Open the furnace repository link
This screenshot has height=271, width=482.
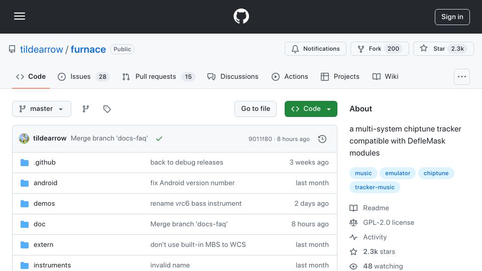(x=88, y=50)
